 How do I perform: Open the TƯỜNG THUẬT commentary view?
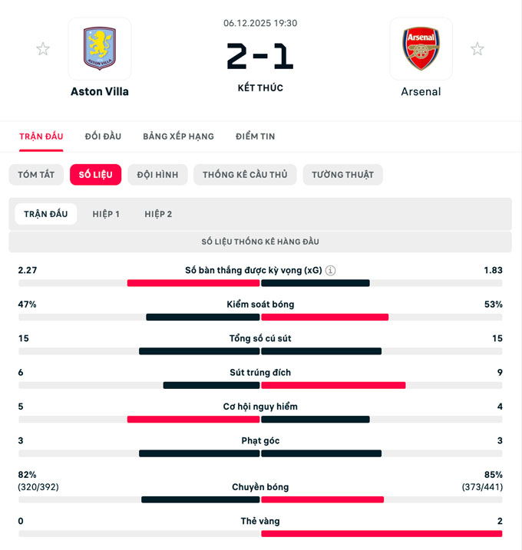click(342, 175)
